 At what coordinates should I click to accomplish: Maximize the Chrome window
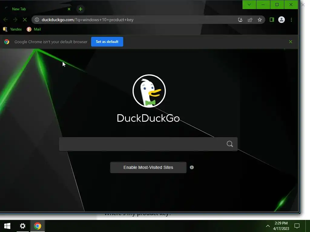click(x=277, y=5)
